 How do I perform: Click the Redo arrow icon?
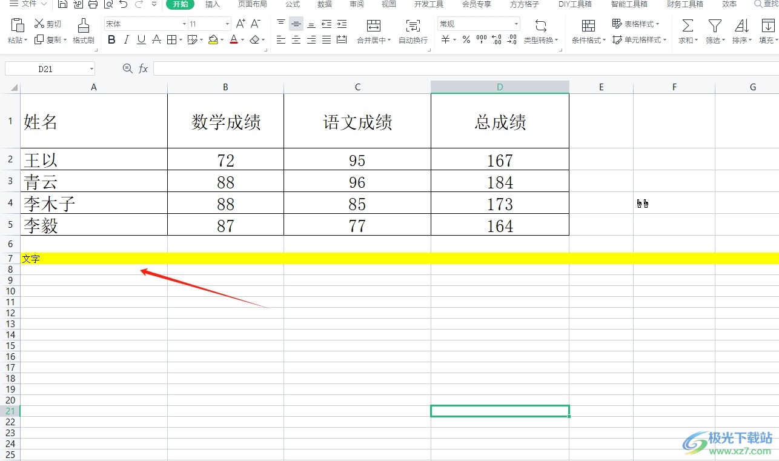pos(139,4)
